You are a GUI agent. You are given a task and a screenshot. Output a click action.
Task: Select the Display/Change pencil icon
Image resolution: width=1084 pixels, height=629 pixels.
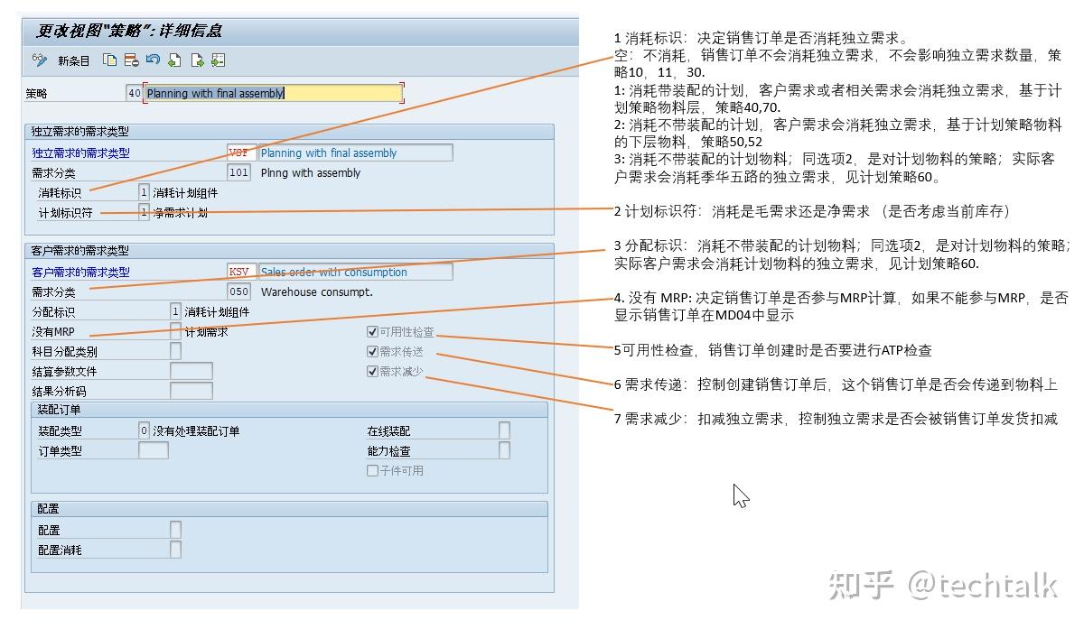point(38,60)
